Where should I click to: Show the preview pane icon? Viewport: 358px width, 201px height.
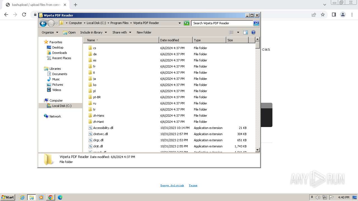[x=246, y=32]
